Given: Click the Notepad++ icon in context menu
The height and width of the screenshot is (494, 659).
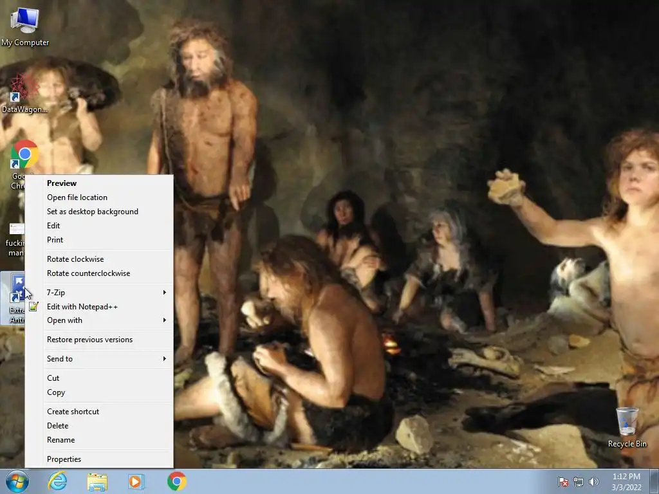Looking at the screenshot, I should pos(33,306).
